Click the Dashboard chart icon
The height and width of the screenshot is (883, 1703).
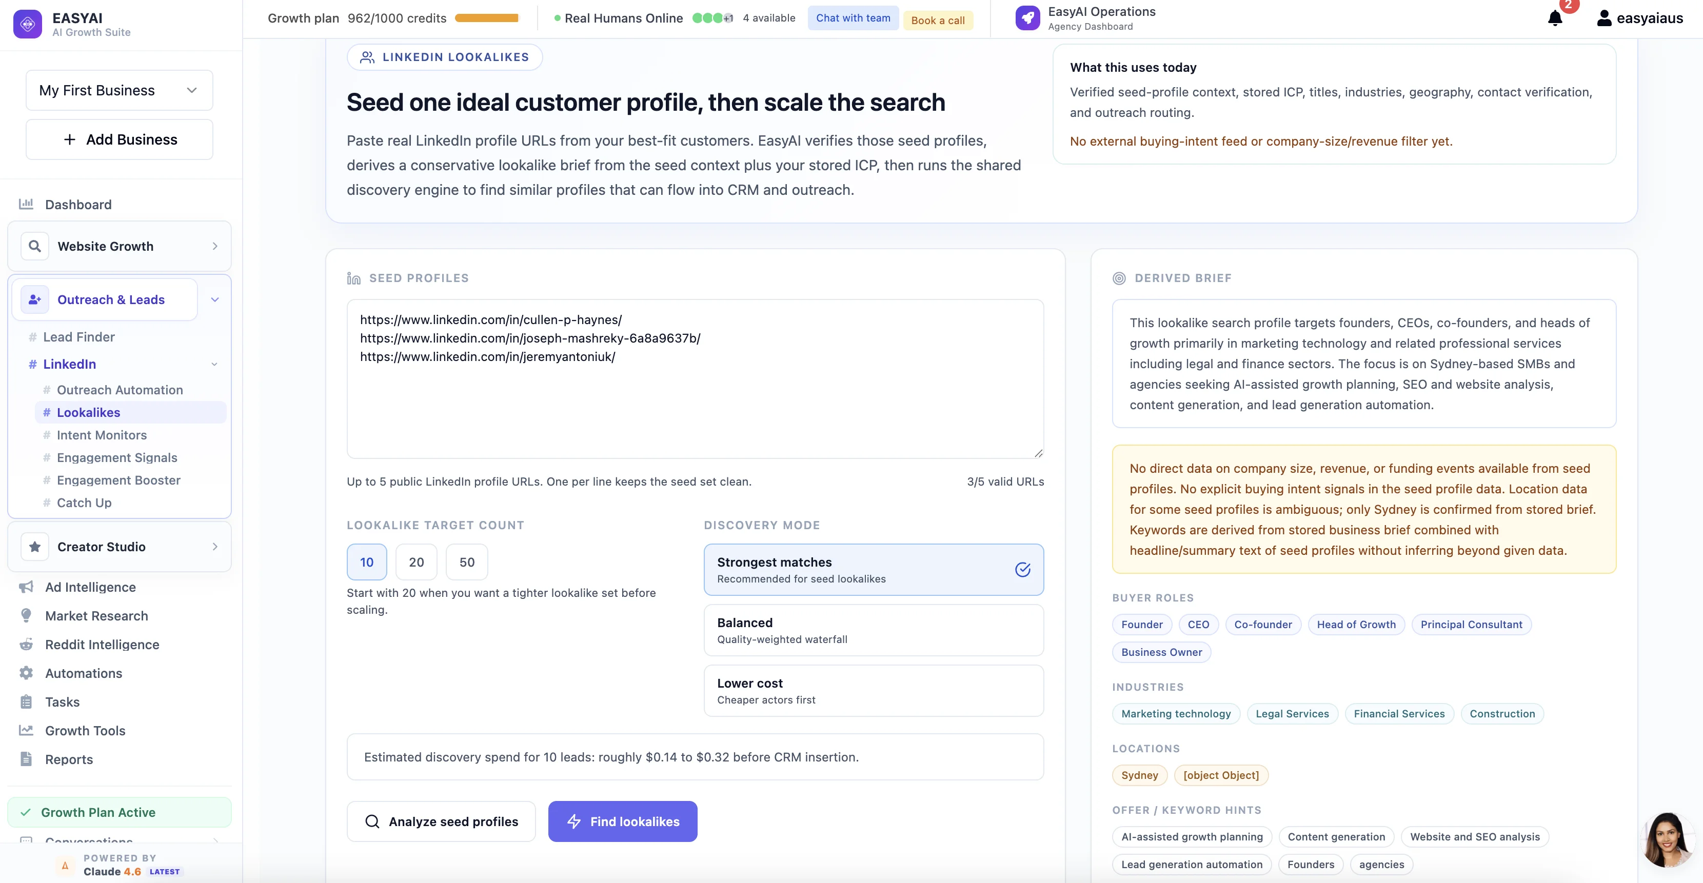[x=26, y=204]
